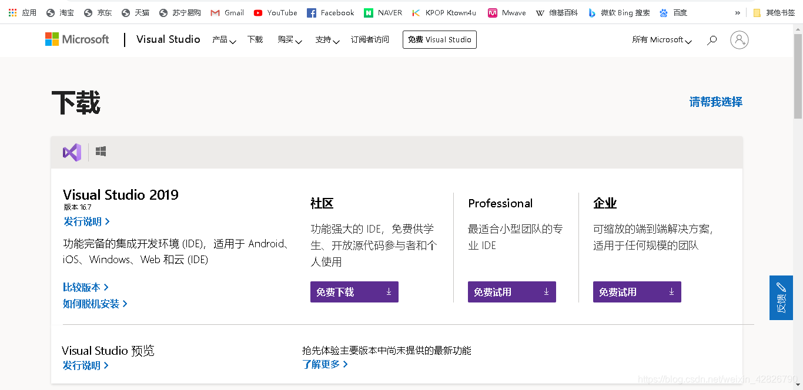Open the account sign-in avatar icon
Image resolution: width=803 pixels, height=390 pixels.
click(740, 40)
